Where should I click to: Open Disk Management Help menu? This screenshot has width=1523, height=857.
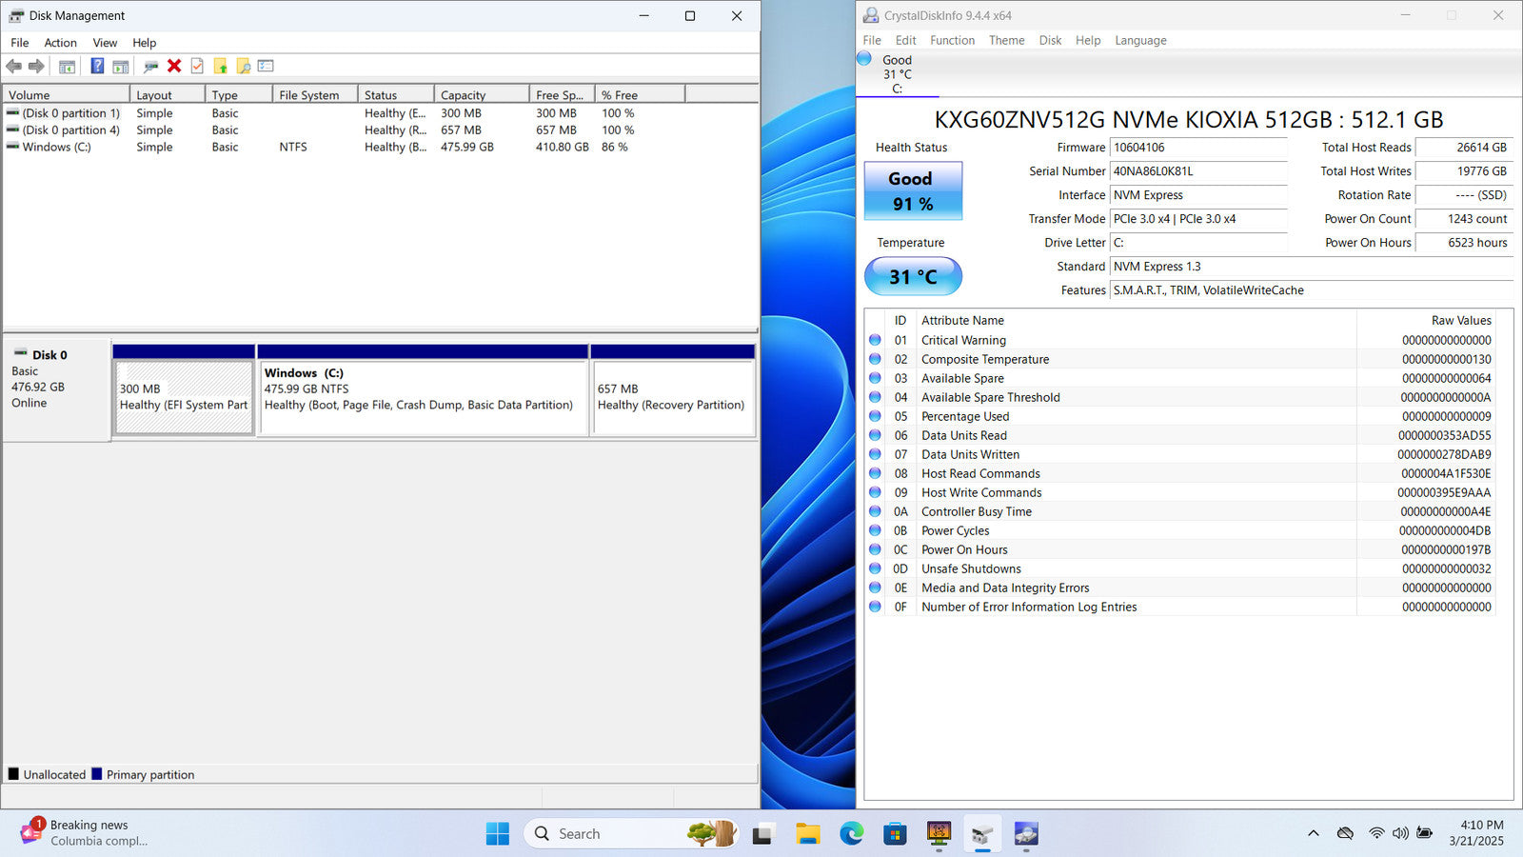click(145, 43)
